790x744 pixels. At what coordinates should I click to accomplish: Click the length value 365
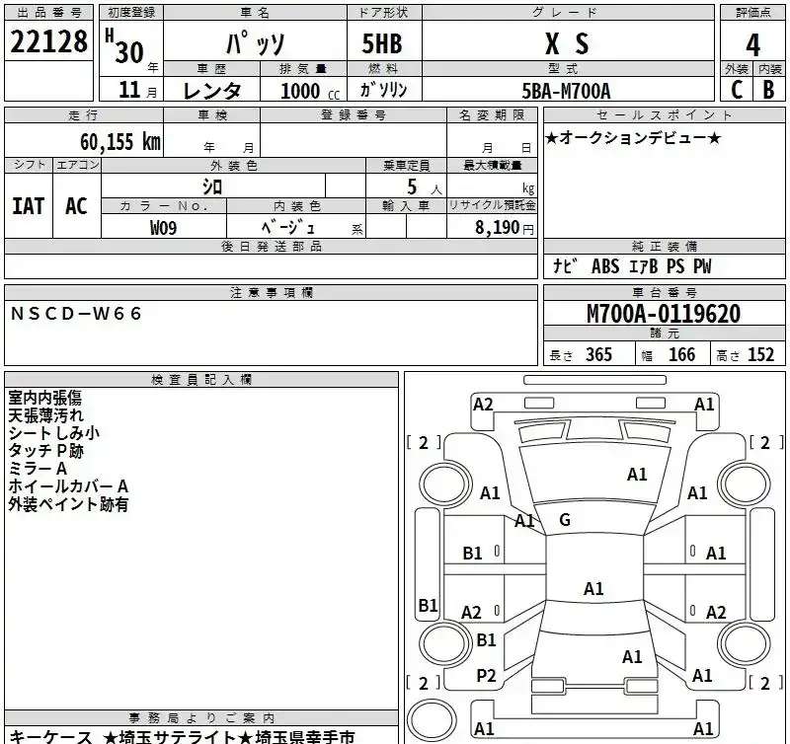[598, 354]
